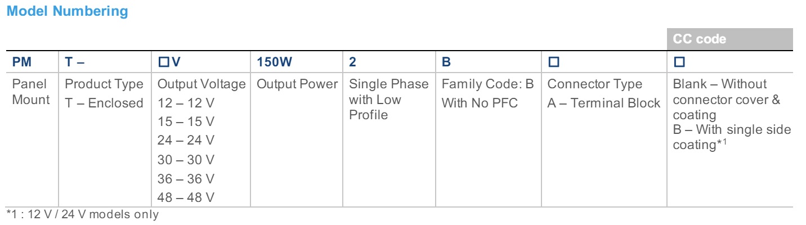Pick the 30 – 30 V voltage entry
The image size is (806, 225).
click(186, 160)
